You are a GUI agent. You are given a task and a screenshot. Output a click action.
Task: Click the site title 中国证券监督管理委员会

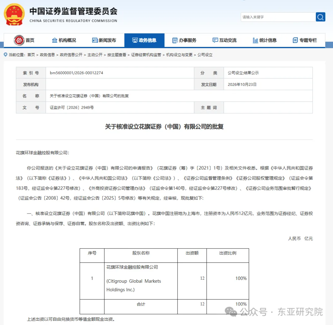tap(73, 11)
